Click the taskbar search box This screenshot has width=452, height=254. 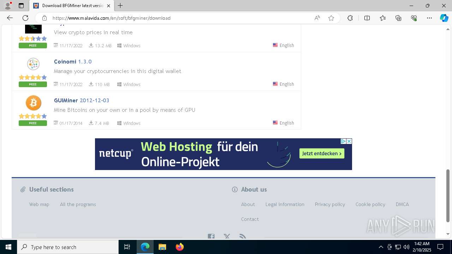[68, 247]
